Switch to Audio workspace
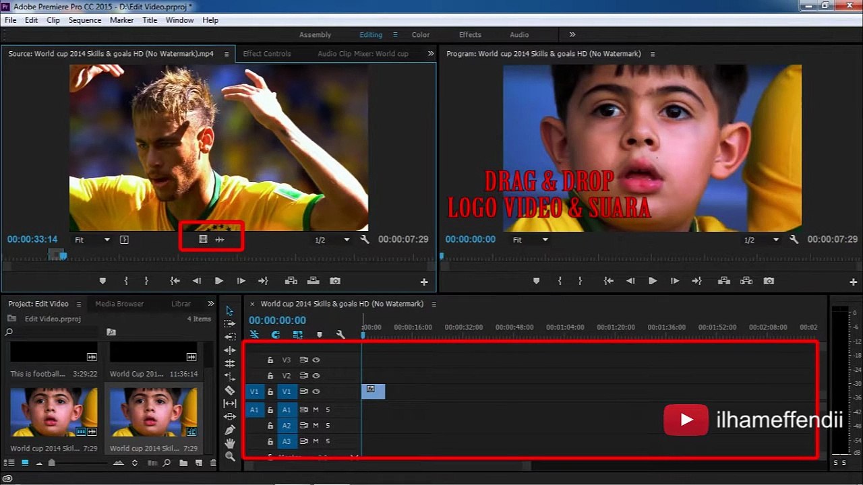This screenshot has height=485, width=863. [519, 35]
